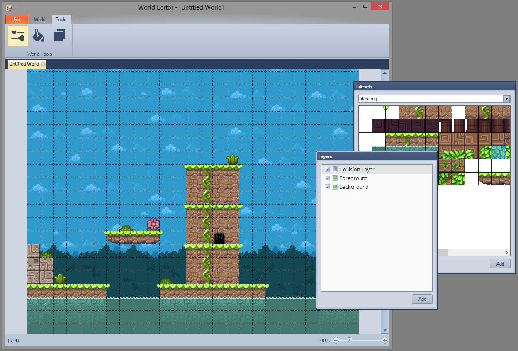Click Add button in Layers panel
The image size is (518, 351).
(422, 299)
